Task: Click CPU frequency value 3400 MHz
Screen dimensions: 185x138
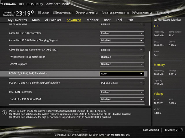Action: (x=159, y=35)
